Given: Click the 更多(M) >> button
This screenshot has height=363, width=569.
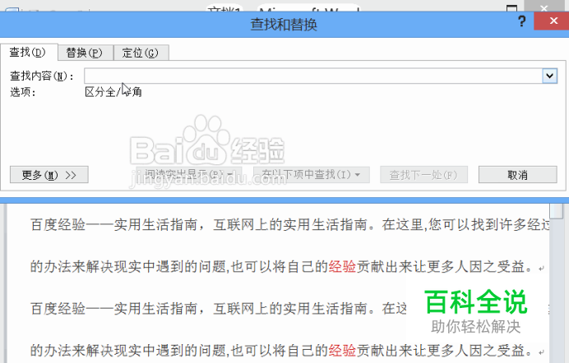Looking at the screenshot, I should (x=49, y=175).
